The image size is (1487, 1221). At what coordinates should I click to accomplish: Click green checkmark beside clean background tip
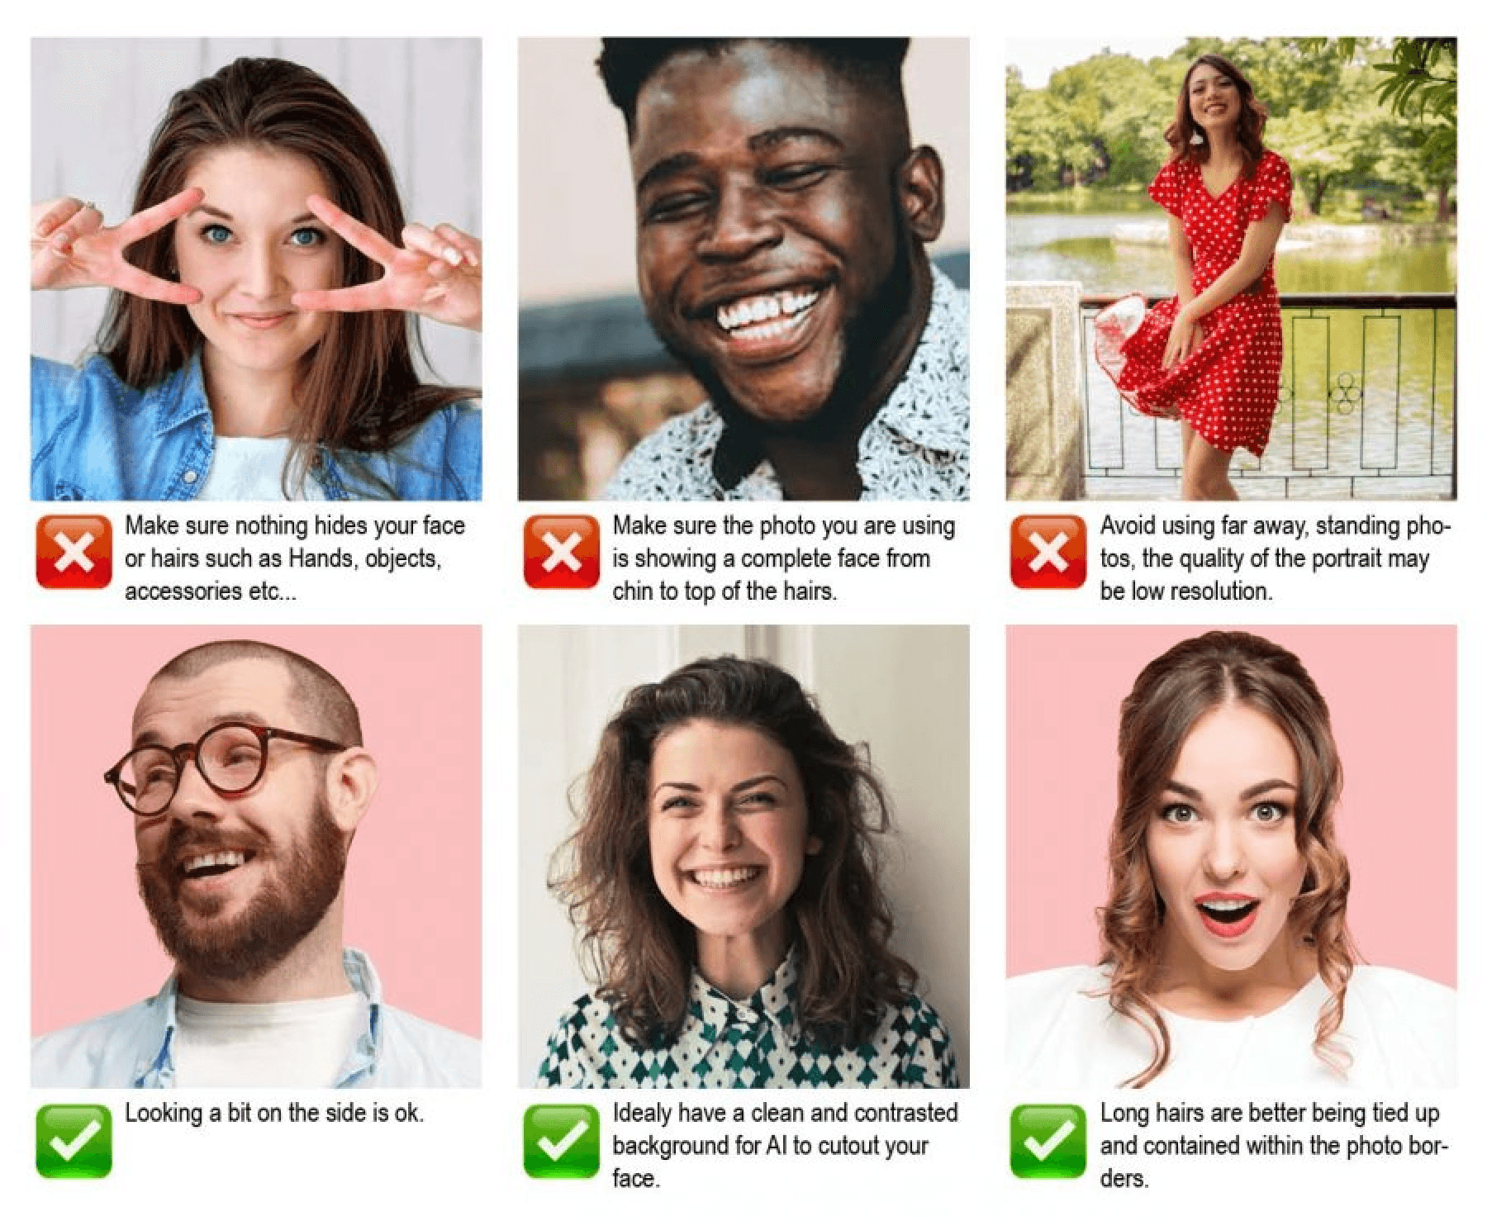562,1140
